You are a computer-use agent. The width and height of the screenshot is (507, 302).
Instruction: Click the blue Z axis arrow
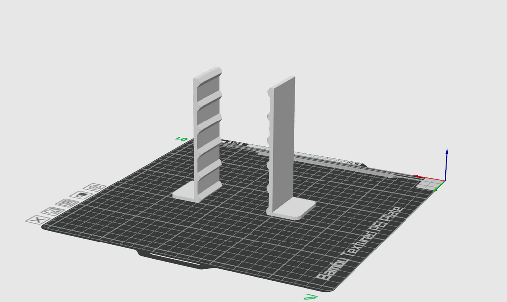pos(447,165)
